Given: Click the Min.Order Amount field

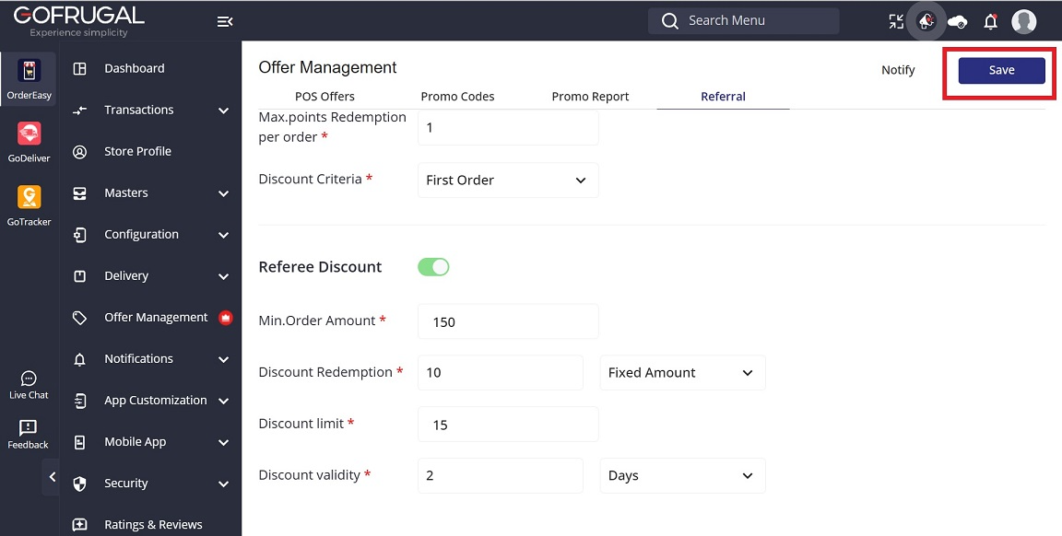Looking at the screenshot, I should pos(508,322).
